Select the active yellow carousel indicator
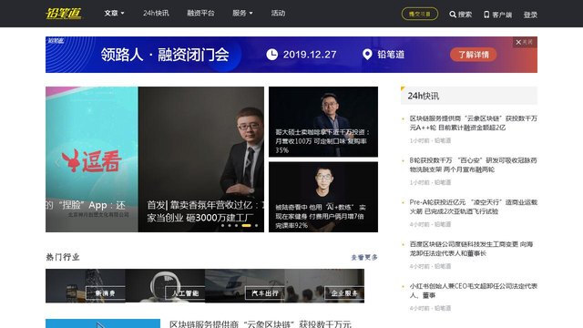The image size is (583, 328). pyautogui.click(x=246, y=225)
